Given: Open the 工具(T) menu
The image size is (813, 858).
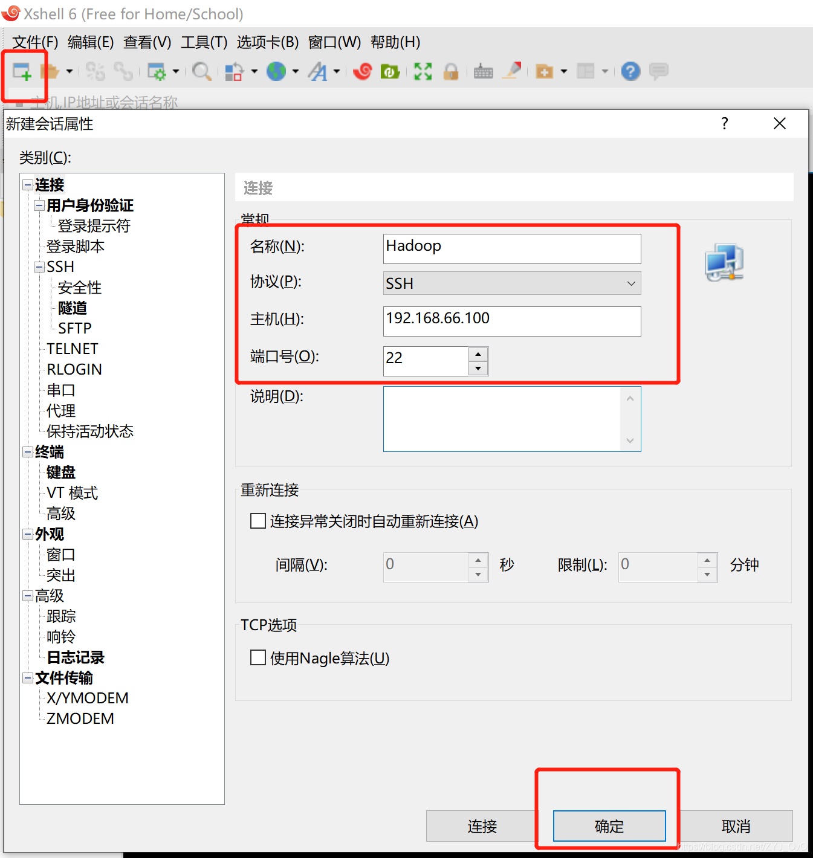Looking at the screenshot, I should 204,42.
